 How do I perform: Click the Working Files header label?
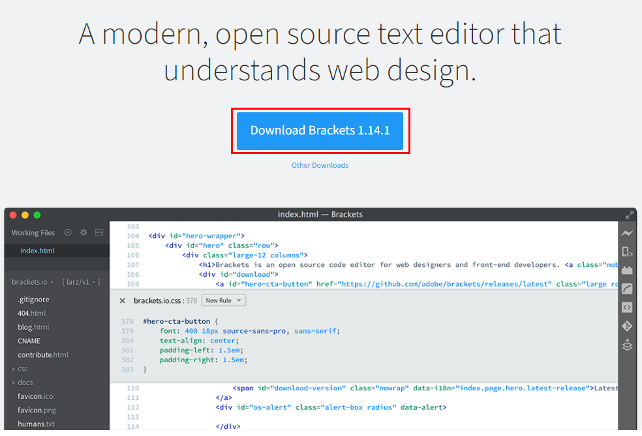click(x=33, y=233)
